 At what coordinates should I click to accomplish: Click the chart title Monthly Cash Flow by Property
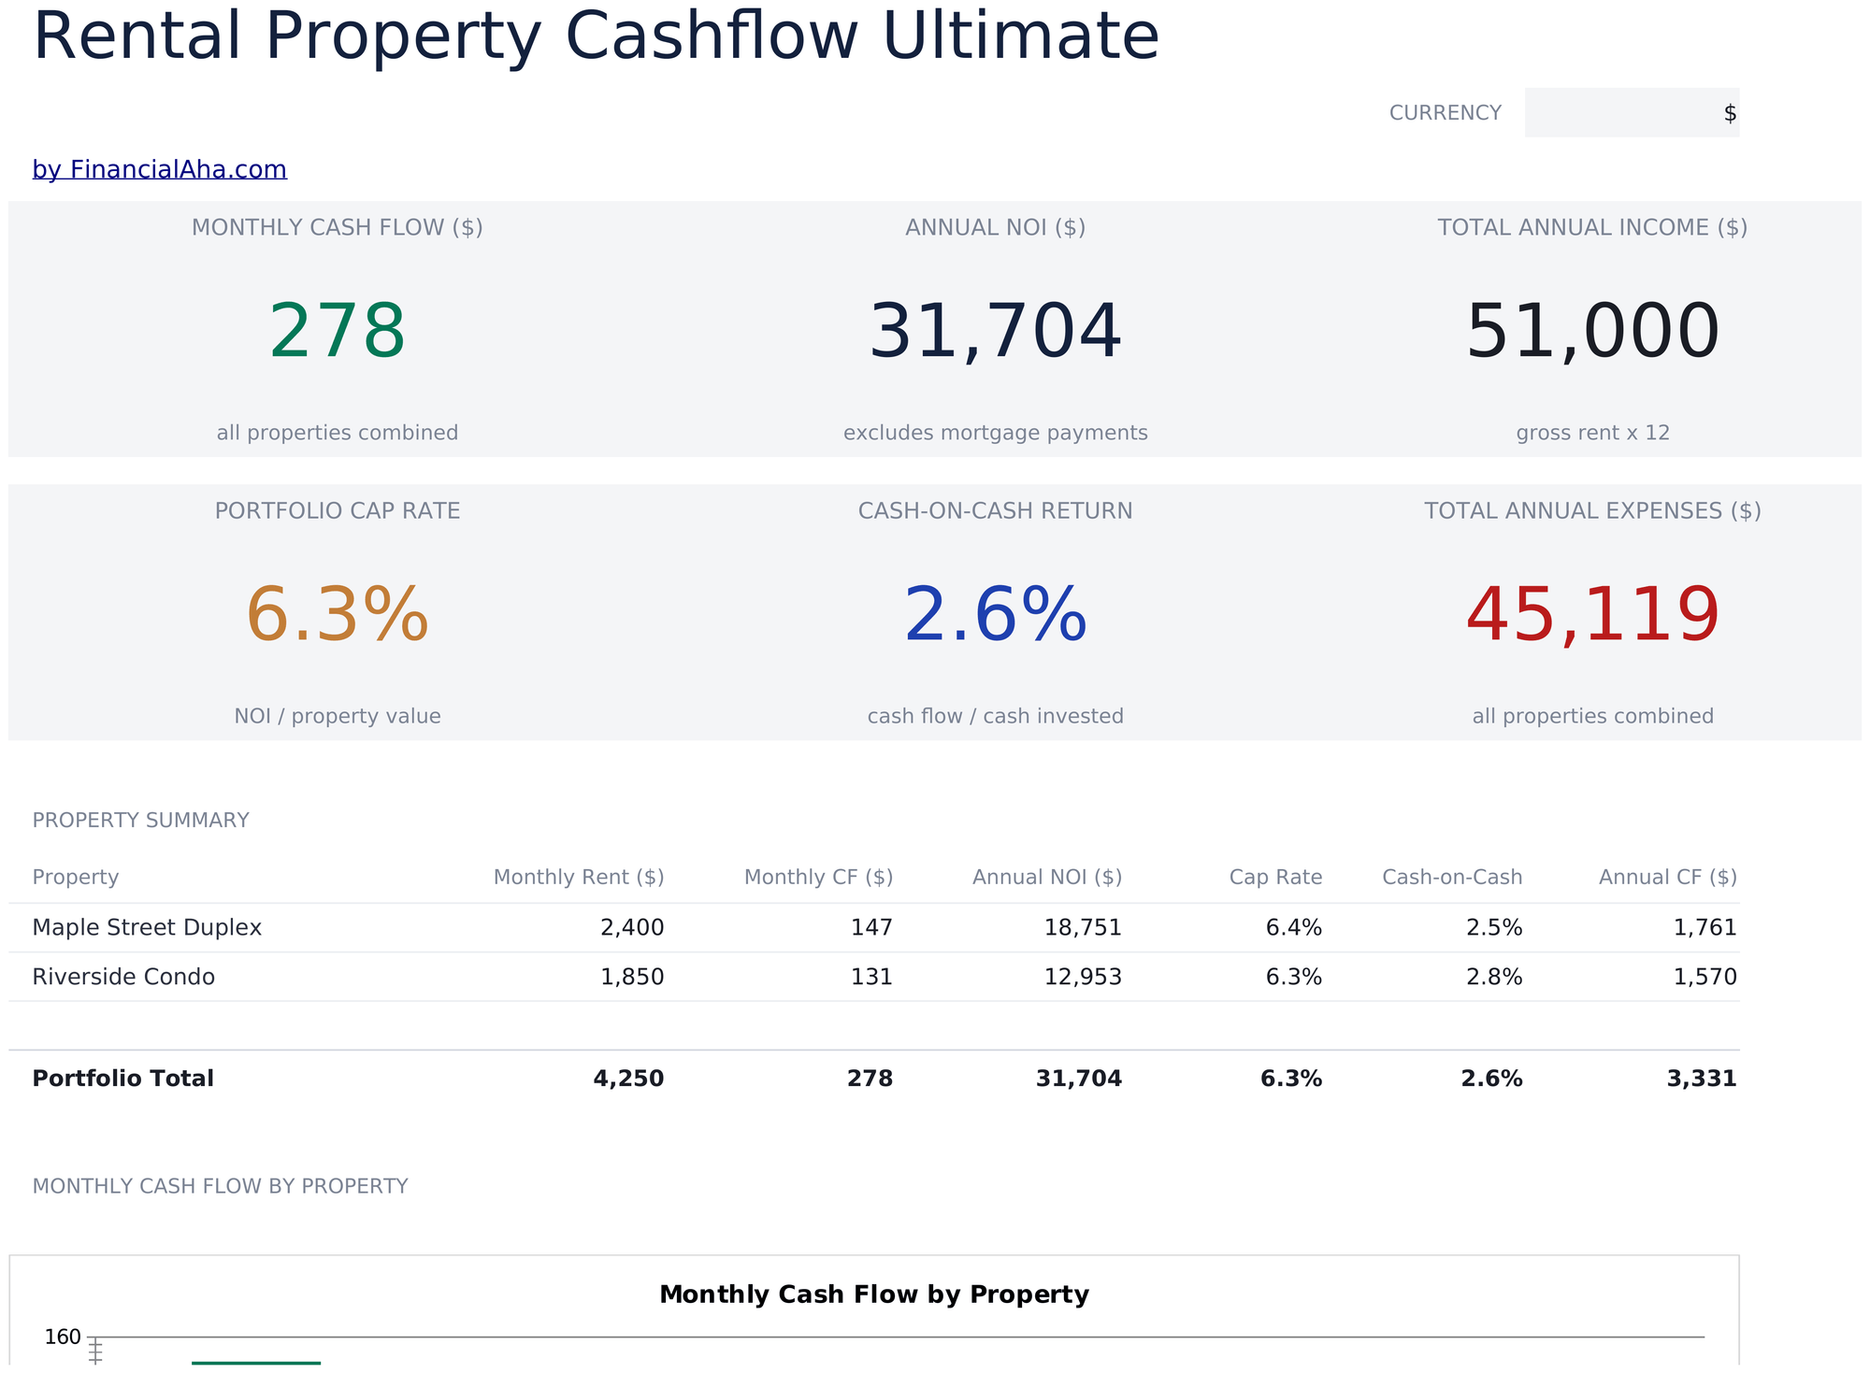click(x=874, y=1294)
